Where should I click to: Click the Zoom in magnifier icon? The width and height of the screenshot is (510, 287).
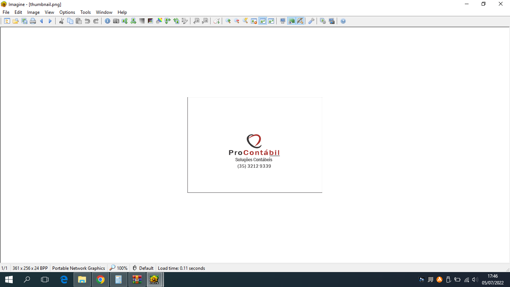(x=228, y=21)
